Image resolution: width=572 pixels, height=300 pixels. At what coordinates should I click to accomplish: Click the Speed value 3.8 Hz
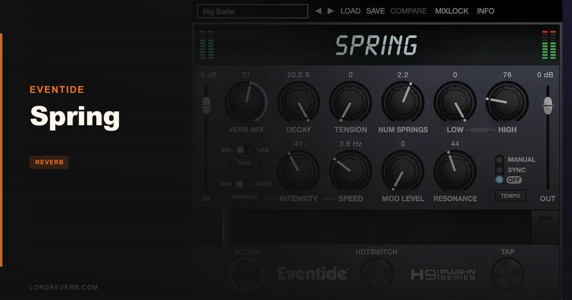pos(350,144)
